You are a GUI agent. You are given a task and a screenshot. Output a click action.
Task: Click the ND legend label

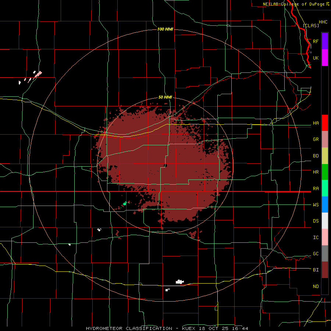316,286
